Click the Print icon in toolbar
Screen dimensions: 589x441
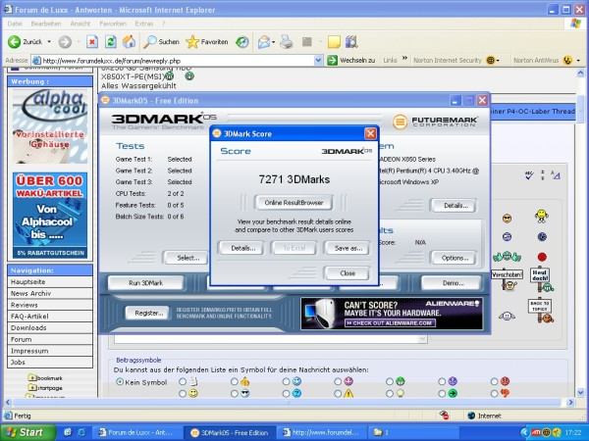[287, 41]
